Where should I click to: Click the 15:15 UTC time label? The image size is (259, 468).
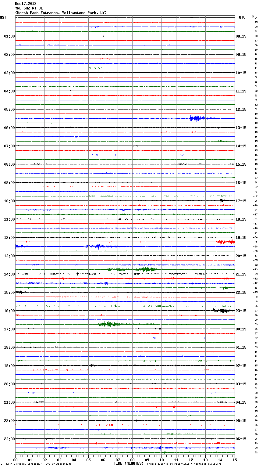point(241,164)
